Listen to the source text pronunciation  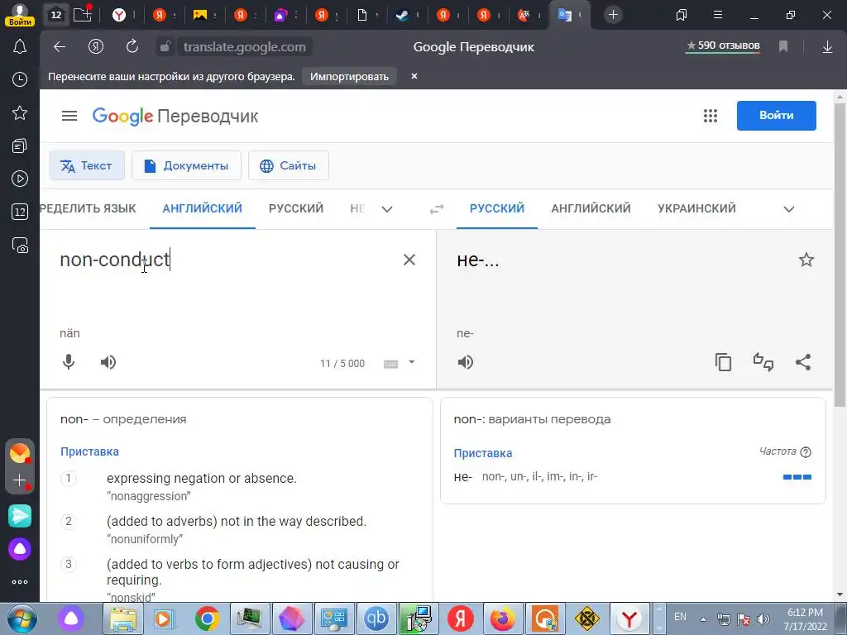pos(108,362)
